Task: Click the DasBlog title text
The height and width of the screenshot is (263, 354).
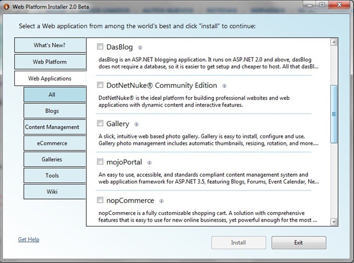Action: pyautogui.click(x=119, y=47)
